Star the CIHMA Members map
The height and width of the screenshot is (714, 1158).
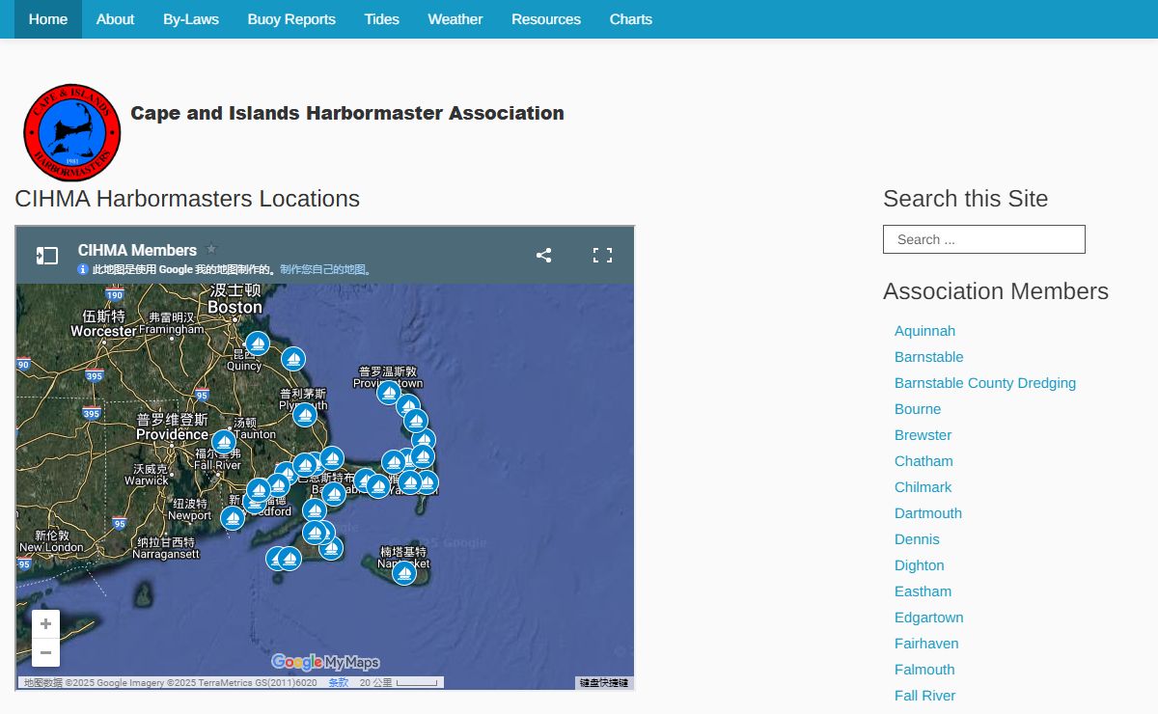(x=211, y=249)
